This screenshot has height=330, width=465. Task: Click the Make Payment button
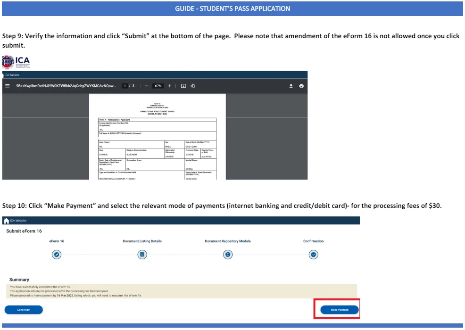[x=340, y=310]
